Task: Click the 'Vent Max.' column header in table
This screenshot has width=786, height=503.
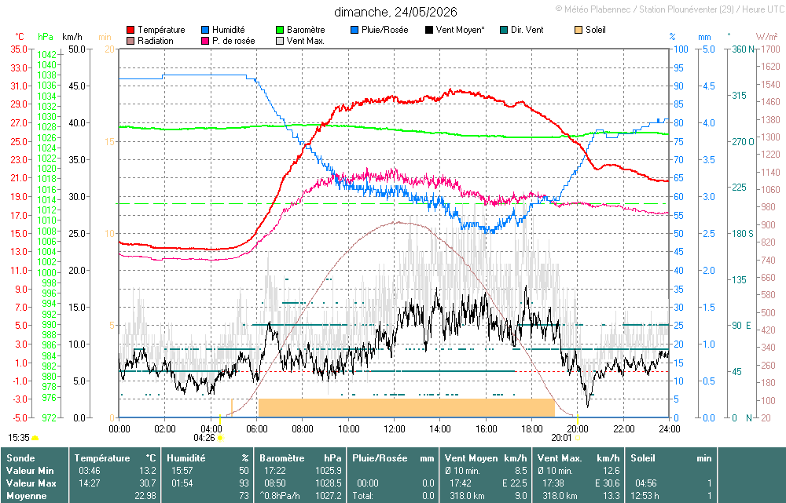Action: click(560, 458)
